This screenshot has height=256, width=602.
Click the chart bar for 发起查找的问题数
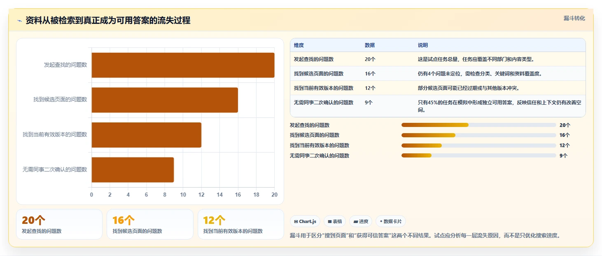tap(183, 65)
